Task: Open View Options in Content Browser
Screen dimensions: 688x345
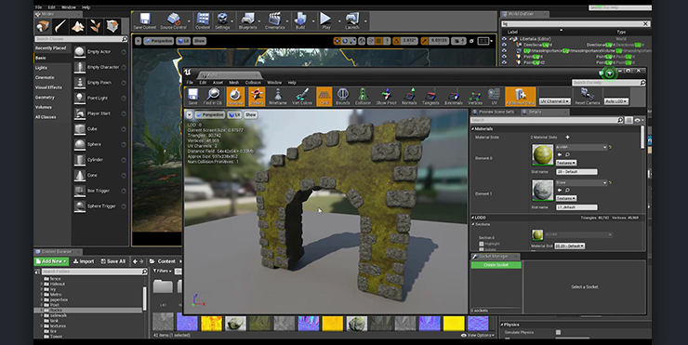Action: tap(478, 336)
